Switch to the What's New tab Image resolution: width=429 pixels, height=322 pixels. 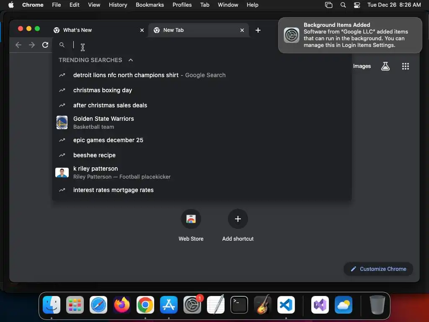click(x=99, y=30)
